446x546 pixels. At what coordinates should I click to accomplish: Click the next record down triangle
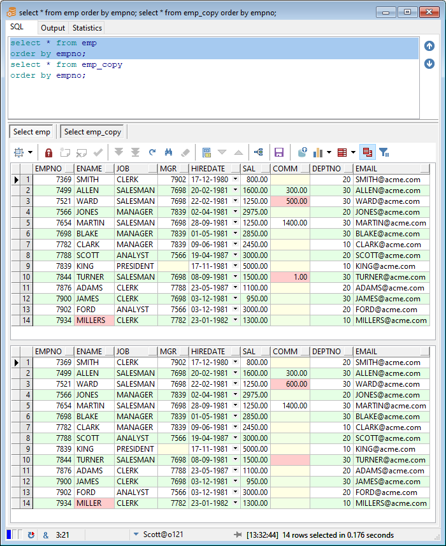click(x=222, y=152)
